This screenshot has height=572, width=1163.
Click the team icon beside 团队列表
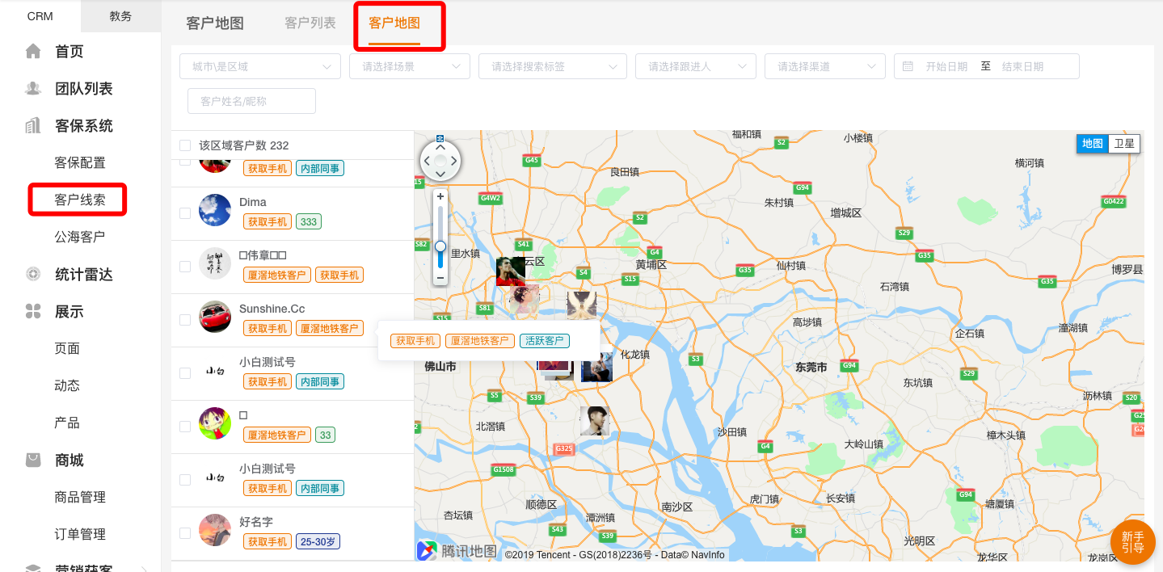[x=33, y=89]
